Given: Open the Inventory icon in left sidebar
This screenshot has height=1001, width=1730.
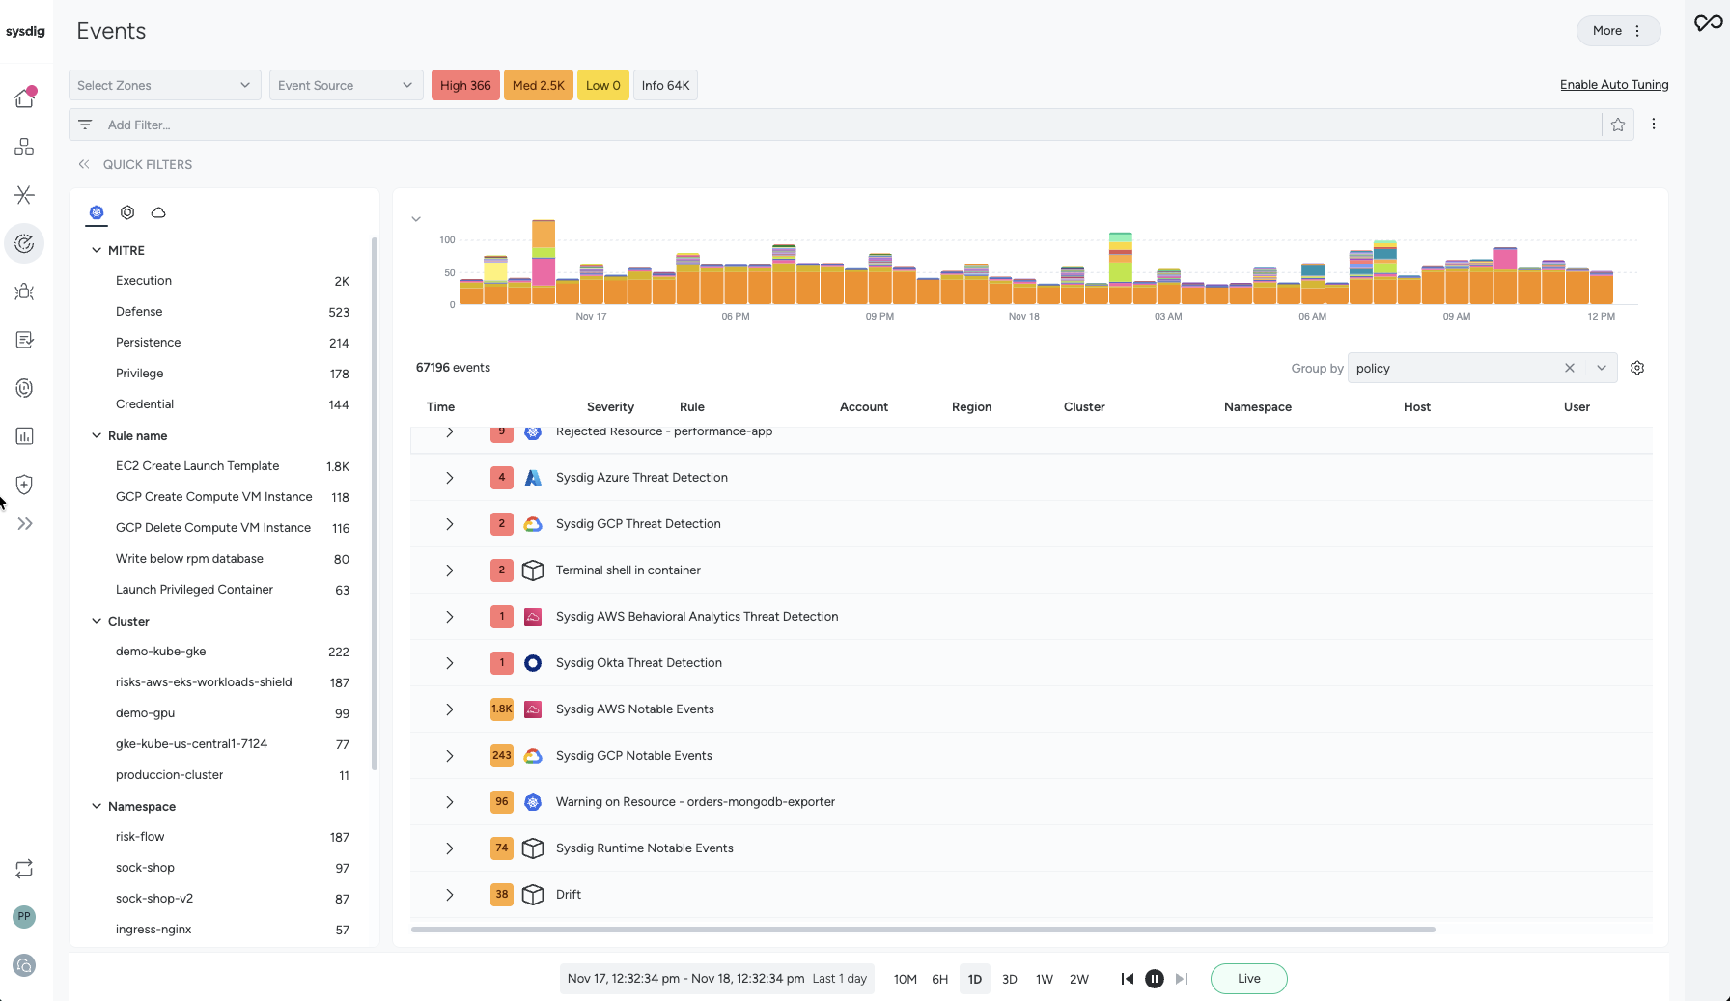Looking at the screenshot, I should point(24,147).
